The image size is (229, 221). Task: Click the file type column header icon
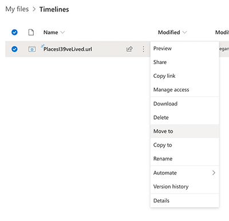coord(31,32)
